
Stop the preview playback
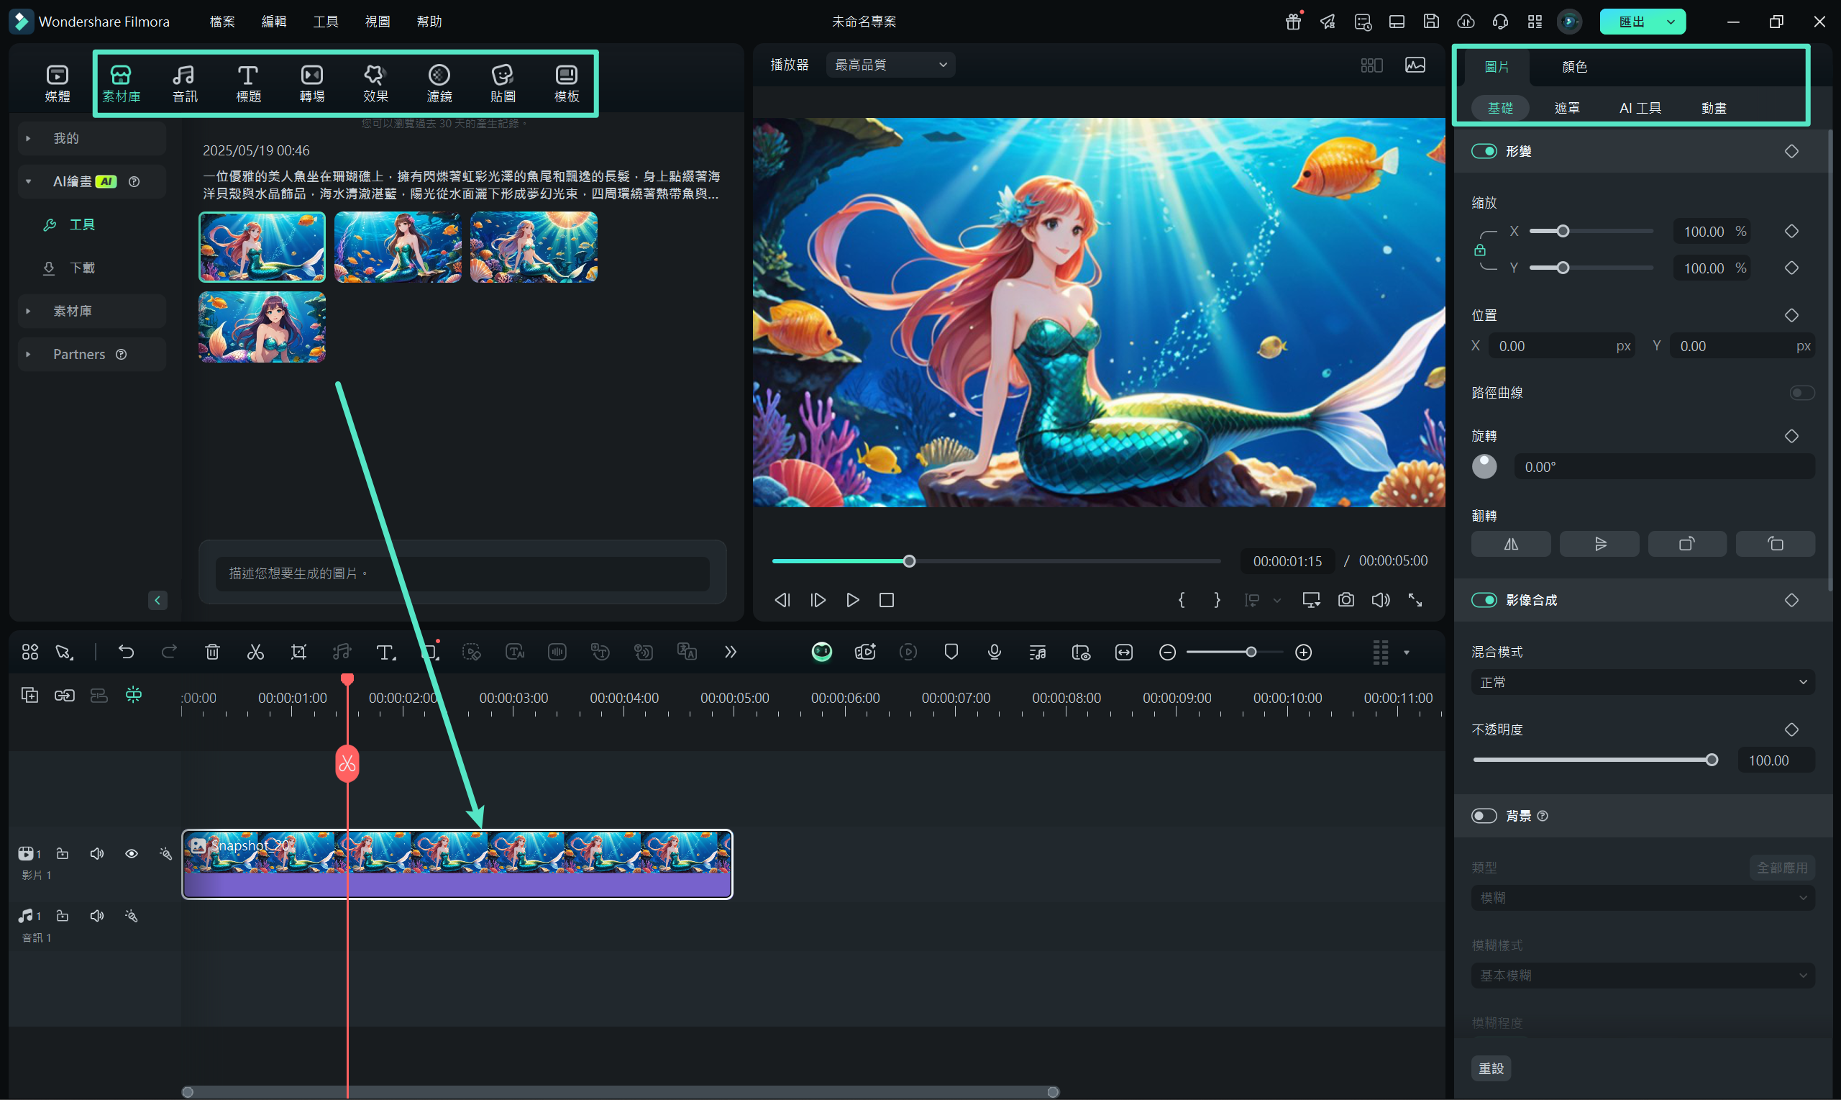point(887,600)
